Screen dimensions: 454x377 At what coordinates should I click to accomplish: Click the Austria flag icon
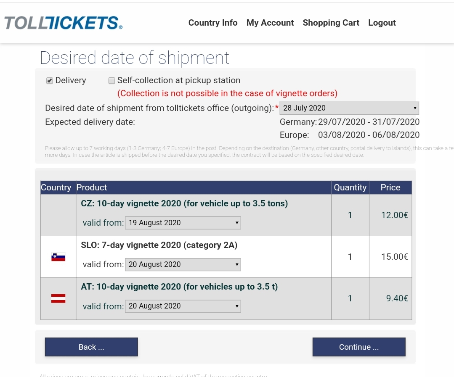coord(58,298)
